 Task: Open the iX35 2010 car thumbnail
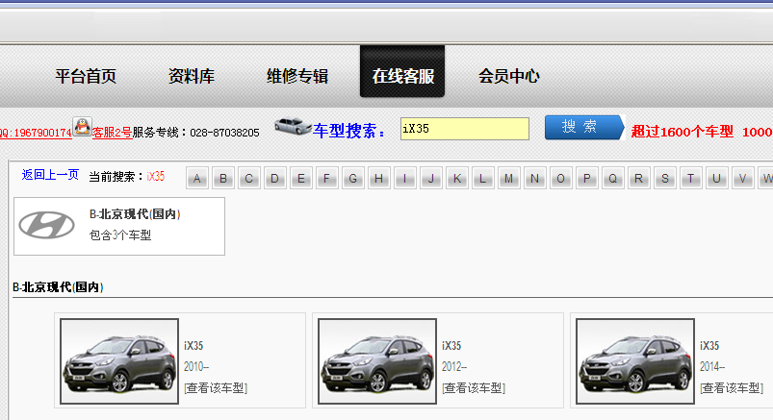coord(119,361)
